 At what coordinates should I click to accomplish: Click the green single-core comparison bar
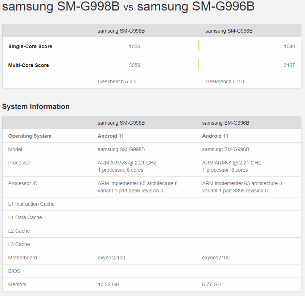[199, 46]
